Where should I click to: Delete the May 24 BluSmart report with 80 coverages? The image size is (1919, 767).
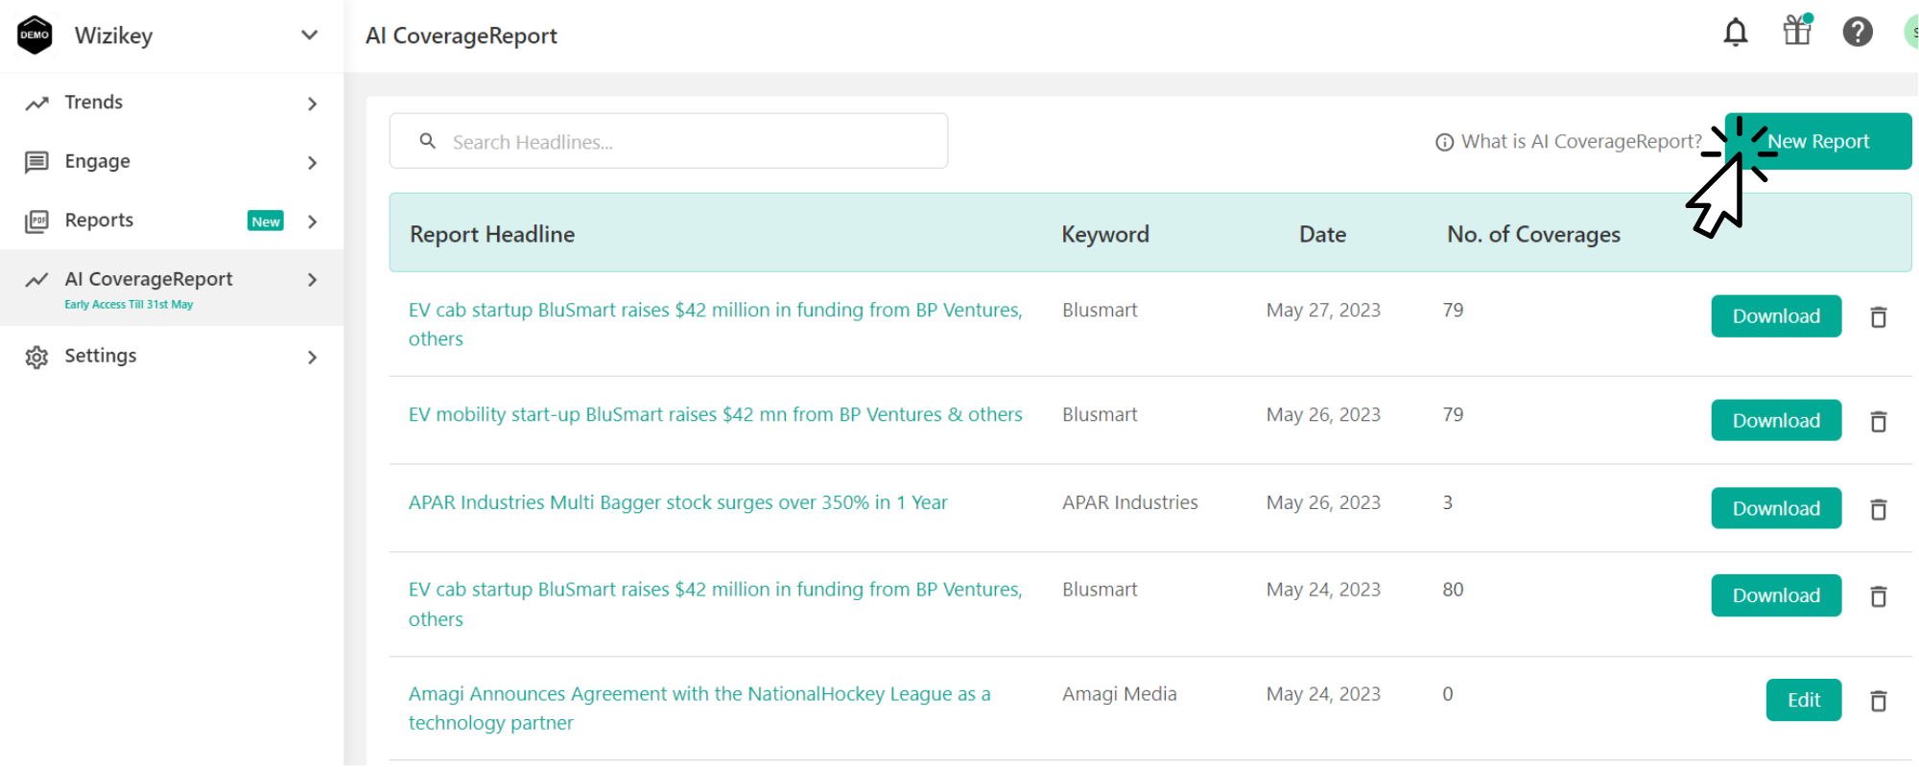(1879, 596)
